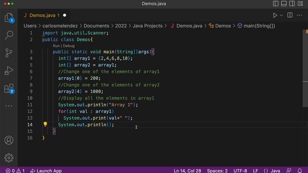Click the feedback icon in status bar
The width and height of the screenshot is (308, 173).
click(289, 171)
